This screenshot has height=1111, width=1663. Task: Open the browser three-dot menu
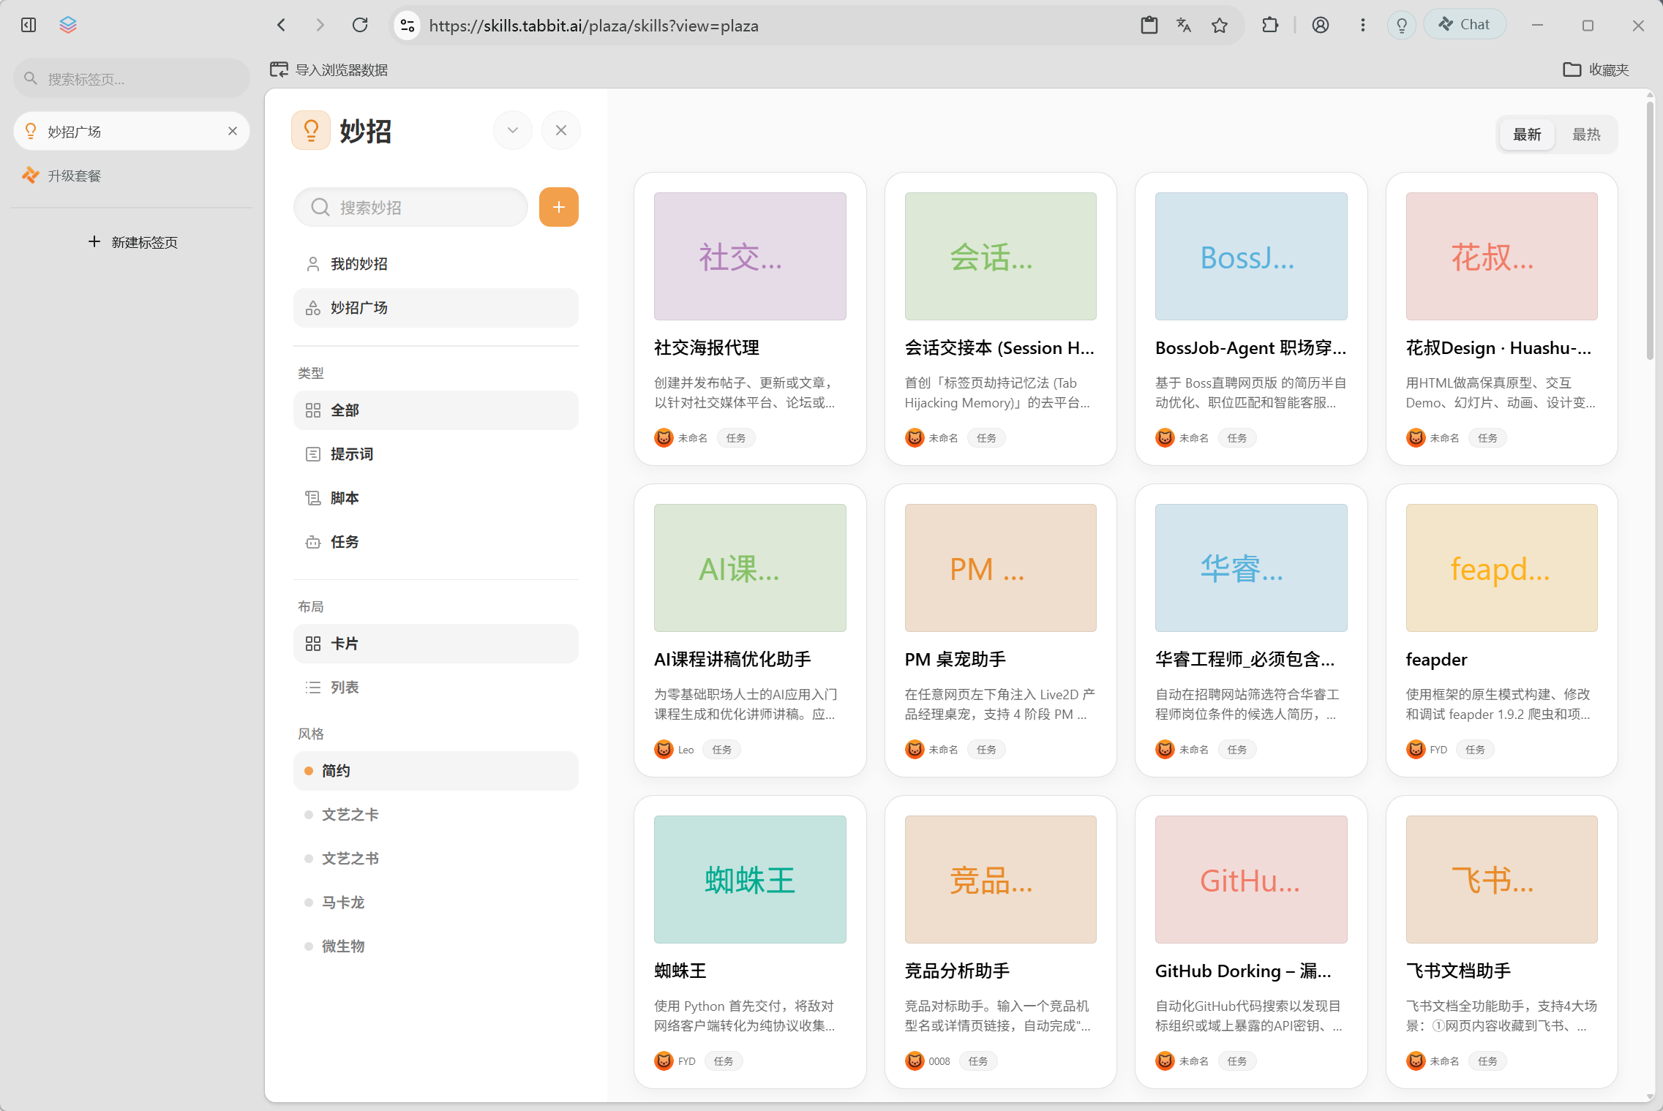tap(1362, 25)
